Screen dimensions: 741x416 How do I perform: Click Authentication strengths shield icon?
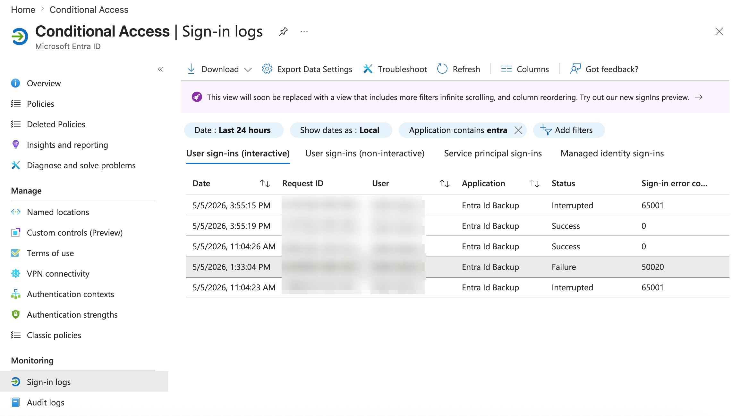click(15, 314)
